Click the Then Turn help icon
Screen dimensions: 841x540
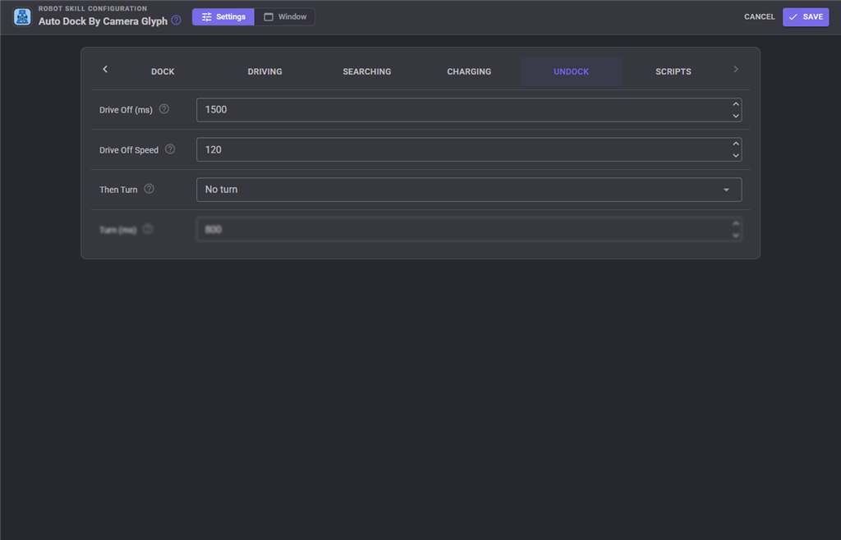click(149, 189)
